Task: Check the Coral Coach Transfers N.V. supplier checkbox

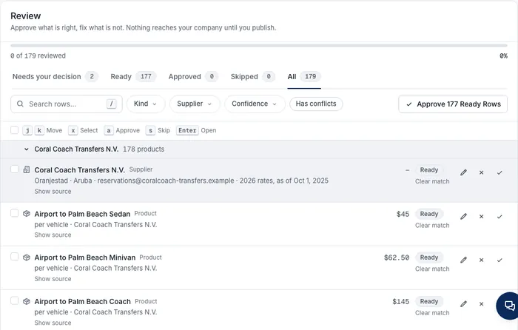Action: point(14,169)
